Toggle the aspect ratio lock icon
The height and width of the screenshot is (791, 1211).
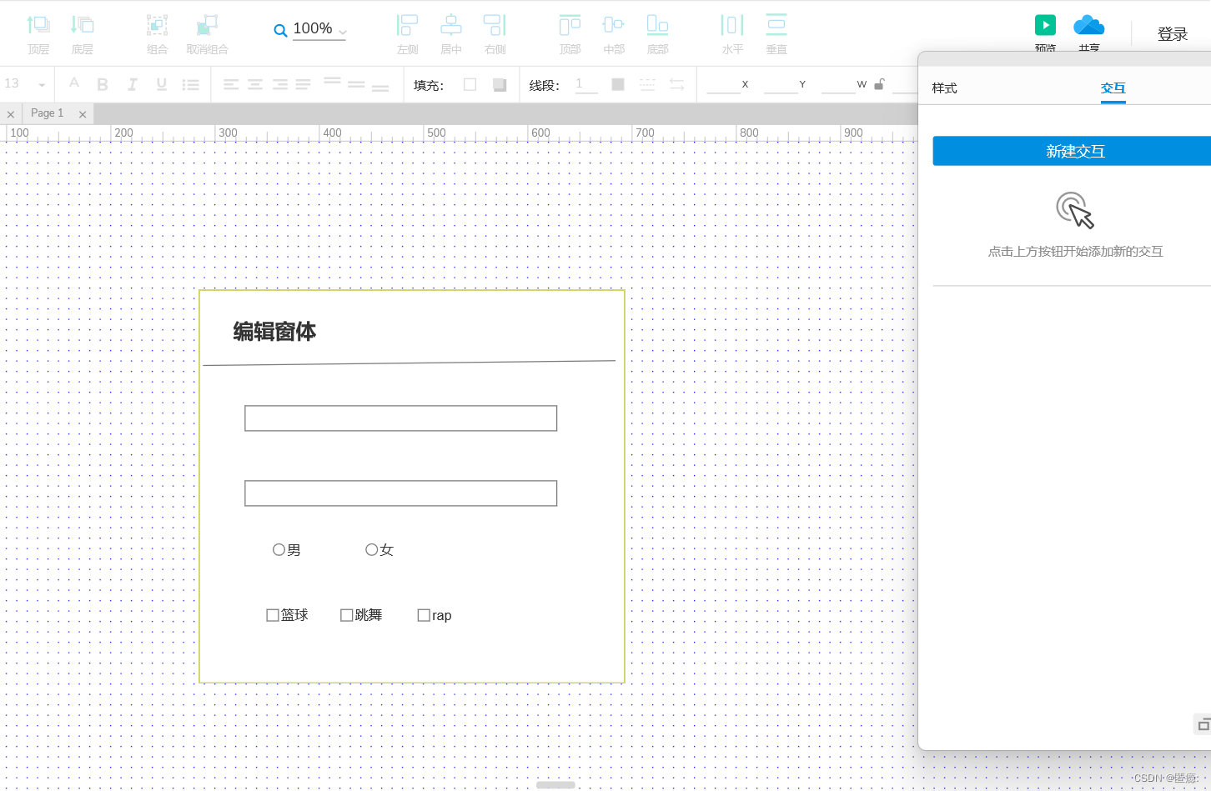coord(879,84)
